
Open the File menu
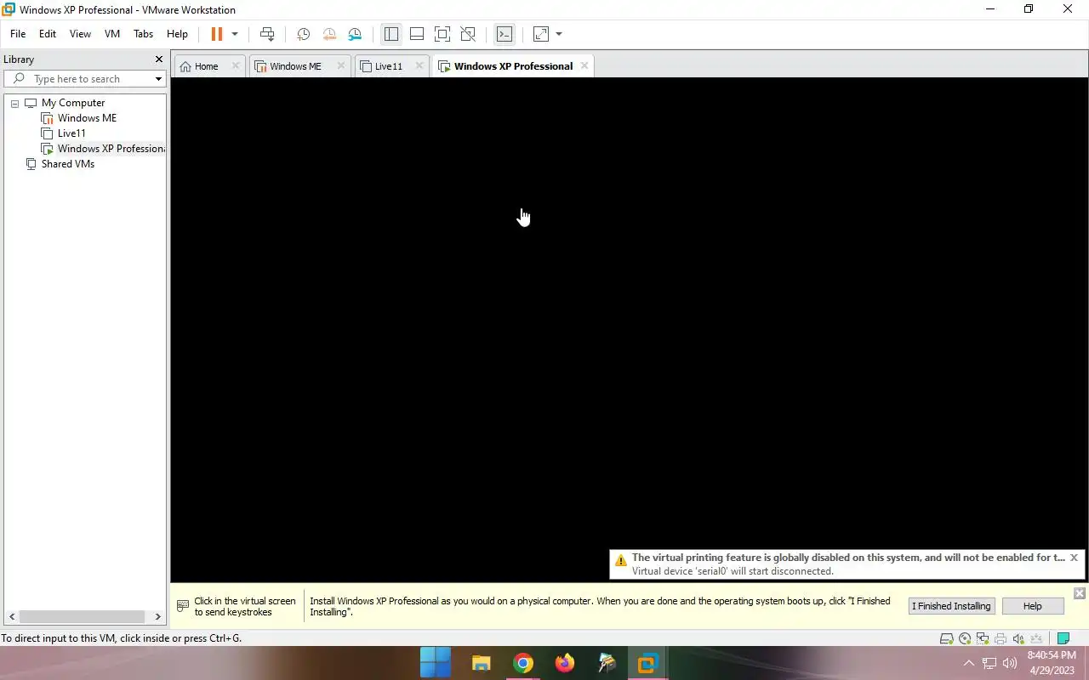(x=18, y=34)
